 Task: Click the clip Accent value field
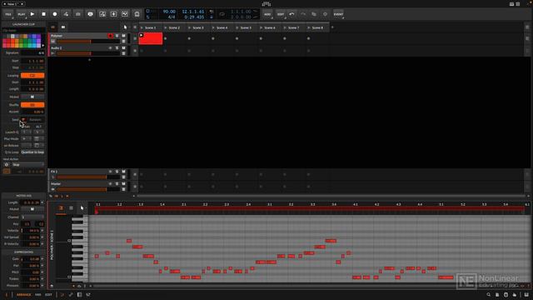(32, 112)
